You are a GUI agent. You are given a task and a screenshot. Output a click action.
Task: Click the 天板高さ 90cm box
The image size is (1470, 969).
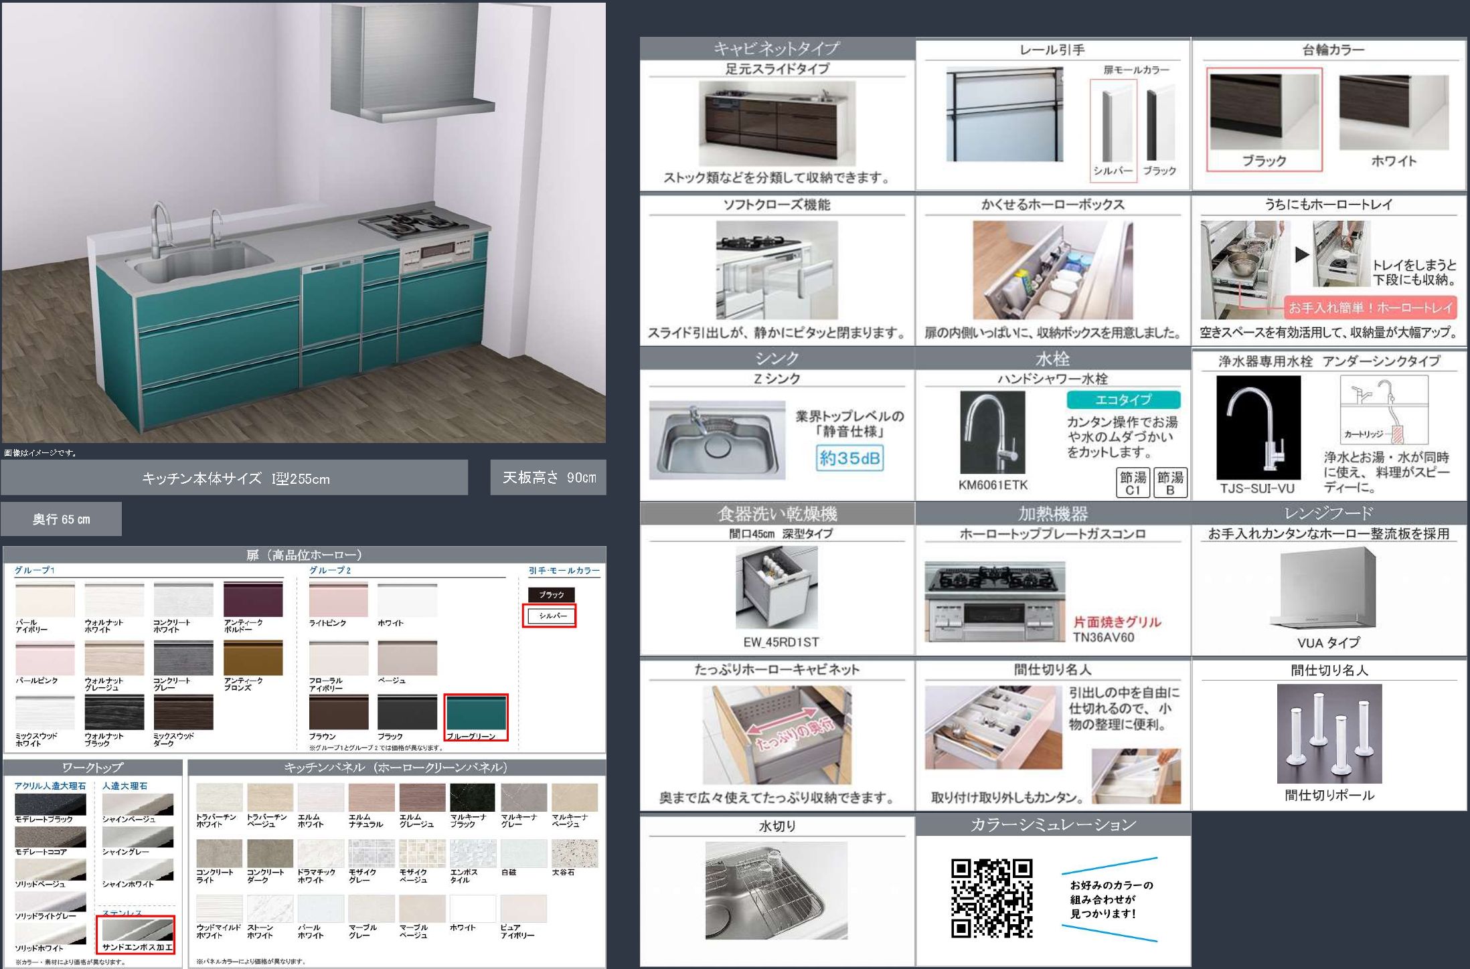click(x=548, y=477)
